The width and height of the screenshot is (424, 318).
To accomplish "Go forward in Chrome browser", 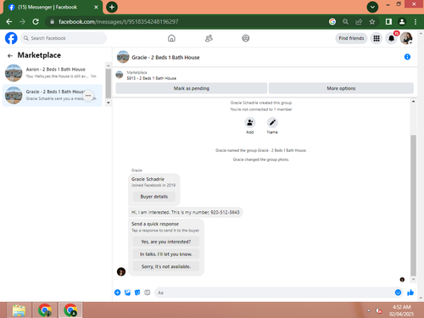I will coord(22,21).
